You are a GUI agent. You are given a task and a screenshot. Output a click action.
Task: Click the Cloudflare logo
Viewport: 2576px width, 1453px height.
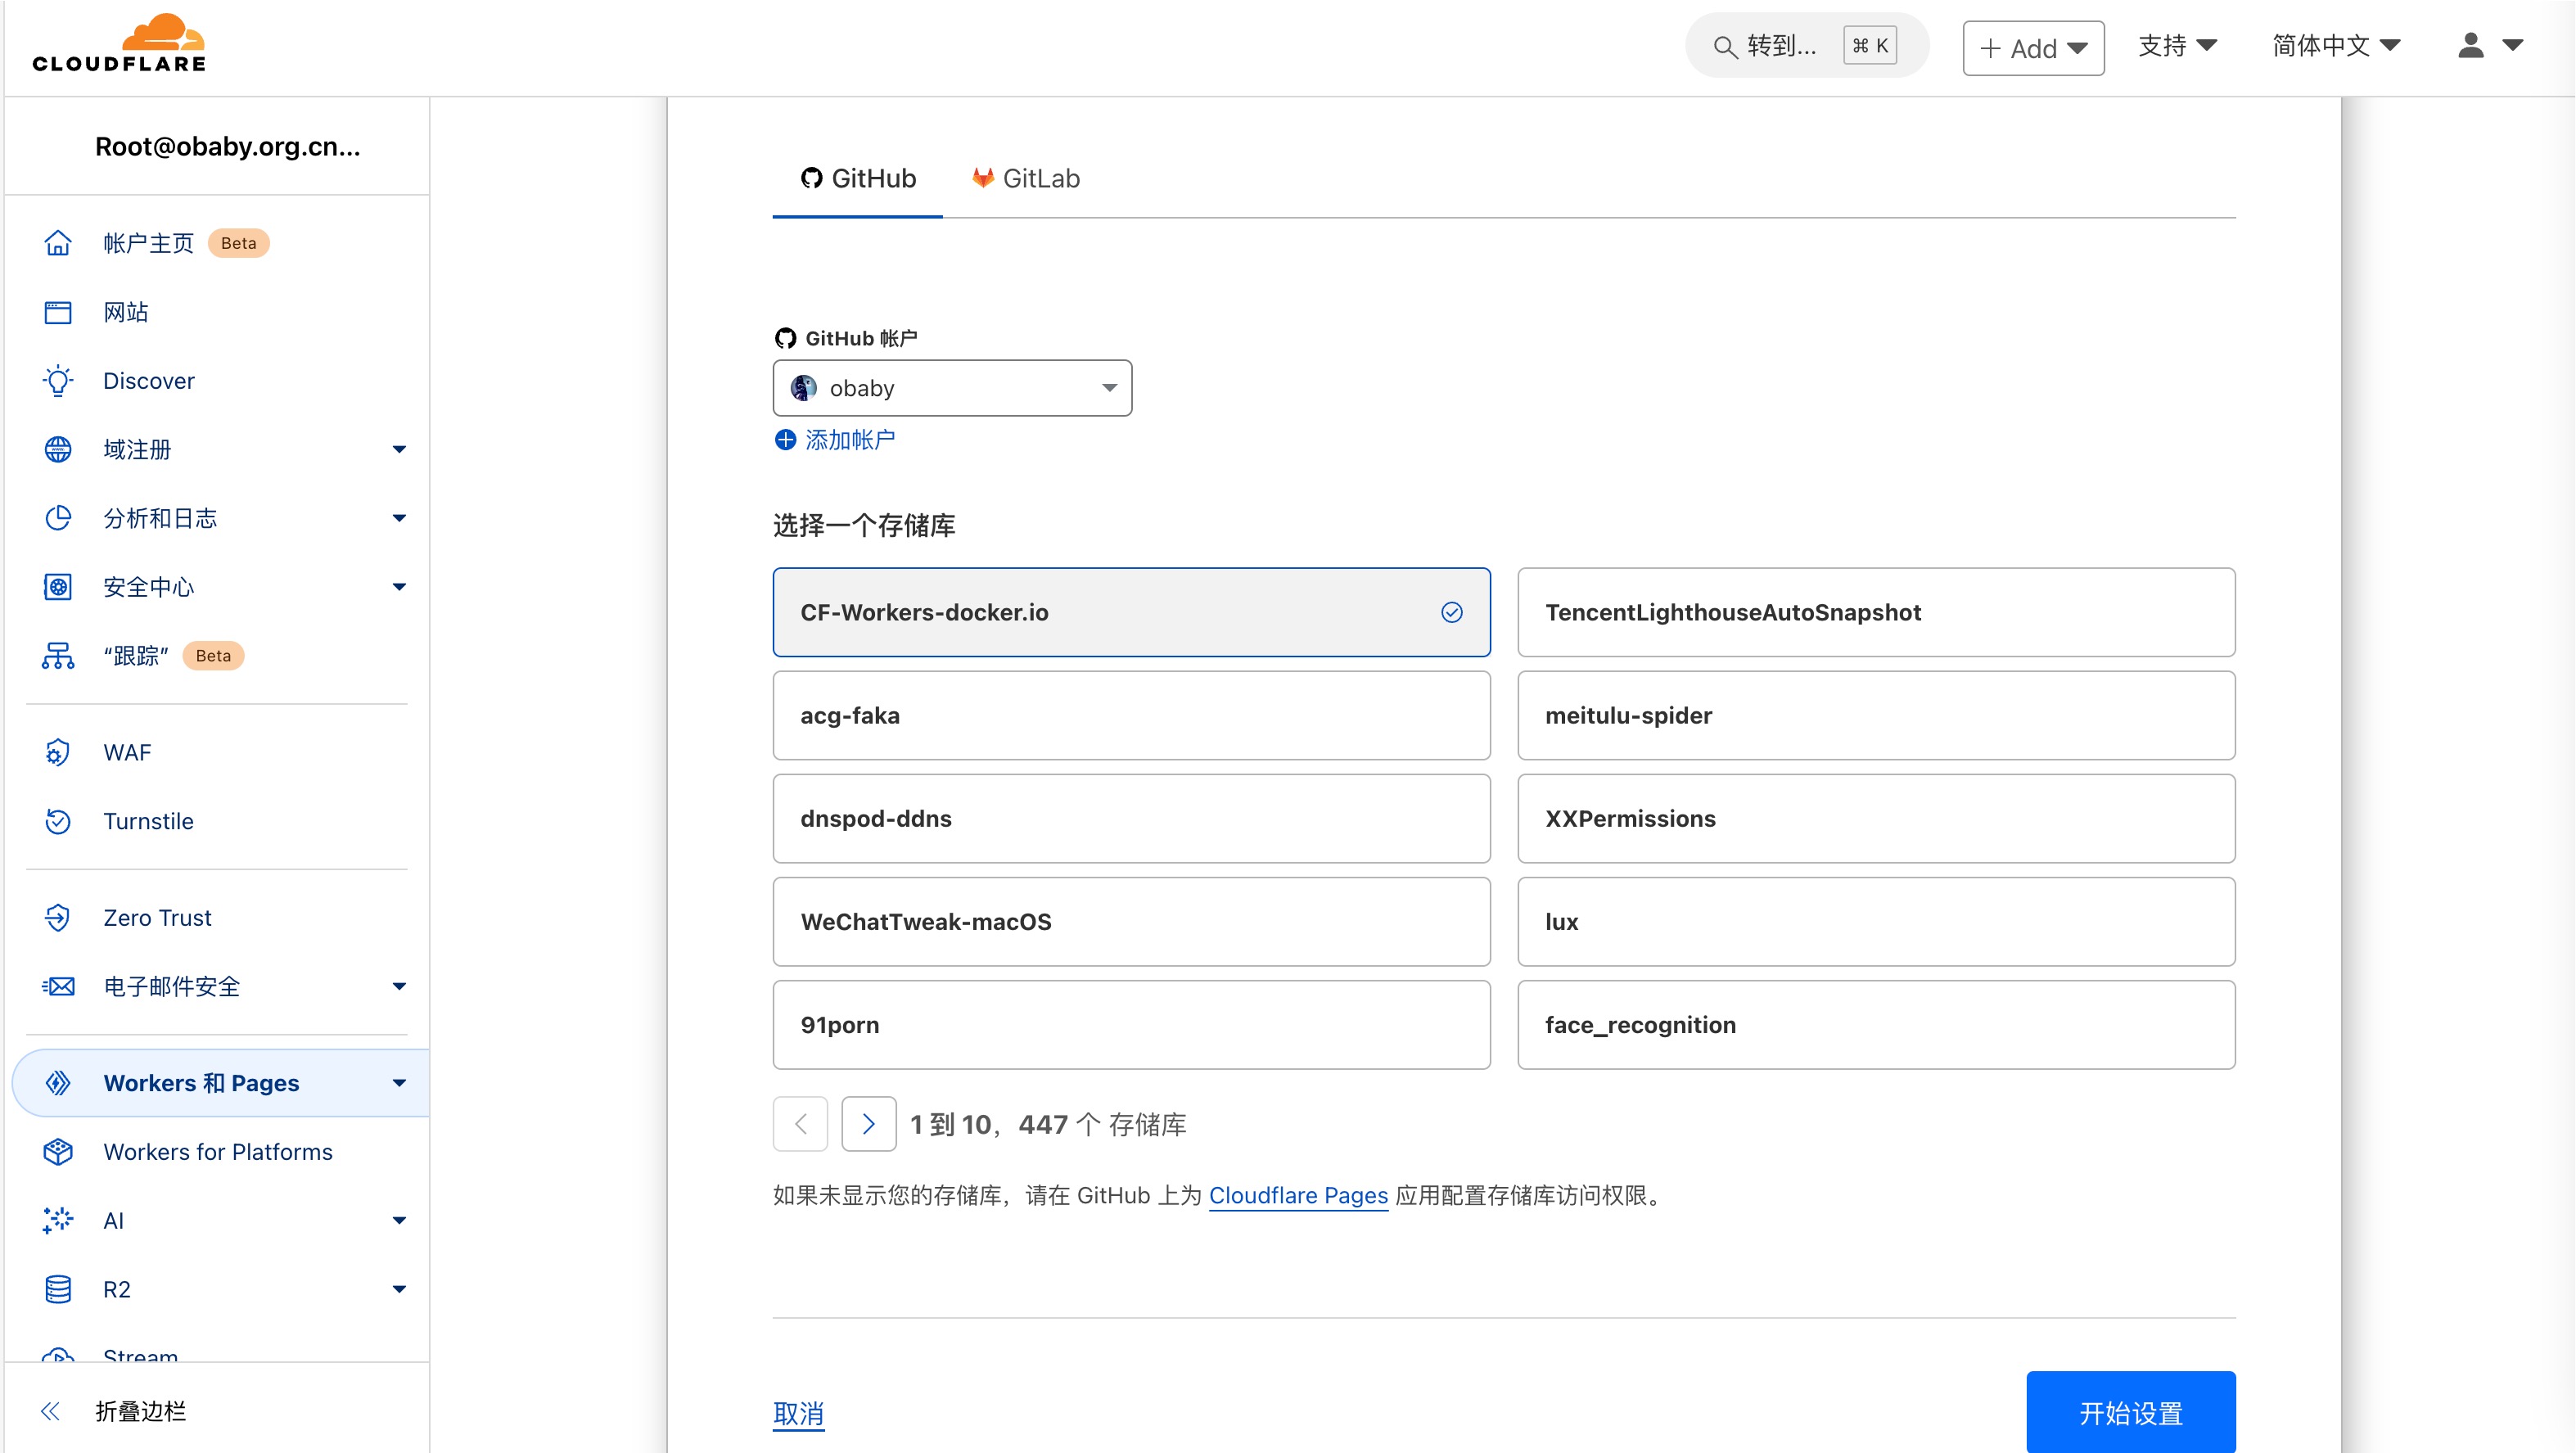click(119, 44)
